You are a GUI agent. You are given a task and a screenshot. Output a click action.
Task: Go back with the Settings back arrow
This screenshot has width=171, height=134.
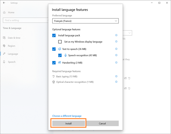[x=4, y=3]
